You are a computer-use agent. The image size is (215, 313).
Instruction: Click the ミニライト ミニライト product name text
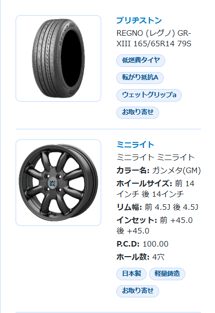[x=155, y=158]
